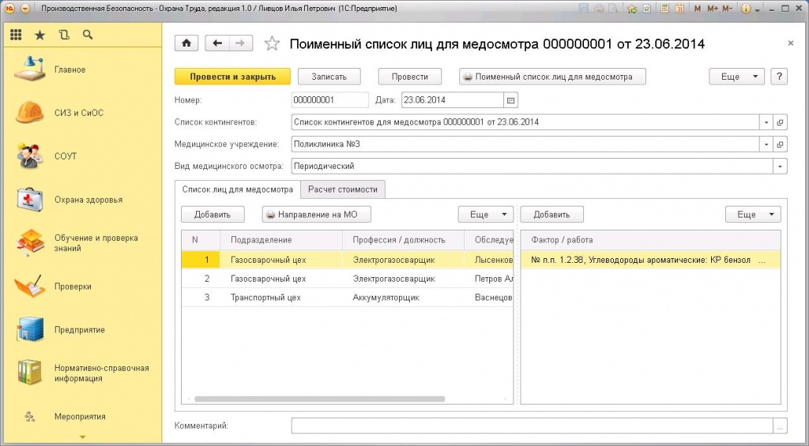This screenshot has width=809, height=446.
Task: Go to the home page button
Action: tap(186, 43)
